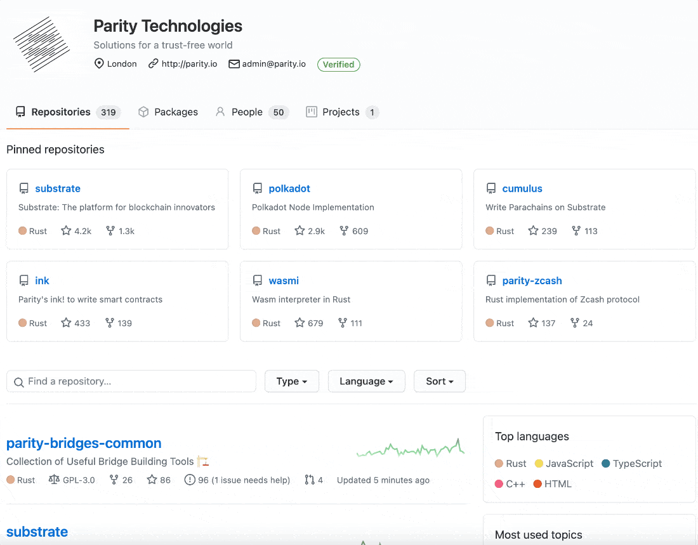The height and width of the screenshot is (545, 698).
Task: Click the repo icon on cumulus card
Action: [491, 188]
